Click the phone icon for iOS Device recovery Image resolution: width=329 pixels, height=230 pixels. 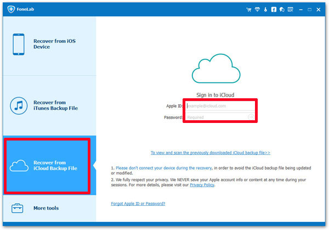point(19,44)
